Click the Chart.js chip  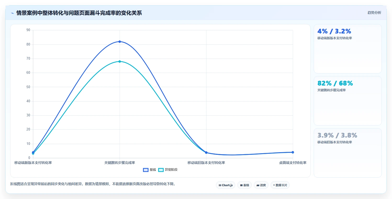[x=226, y=185]
